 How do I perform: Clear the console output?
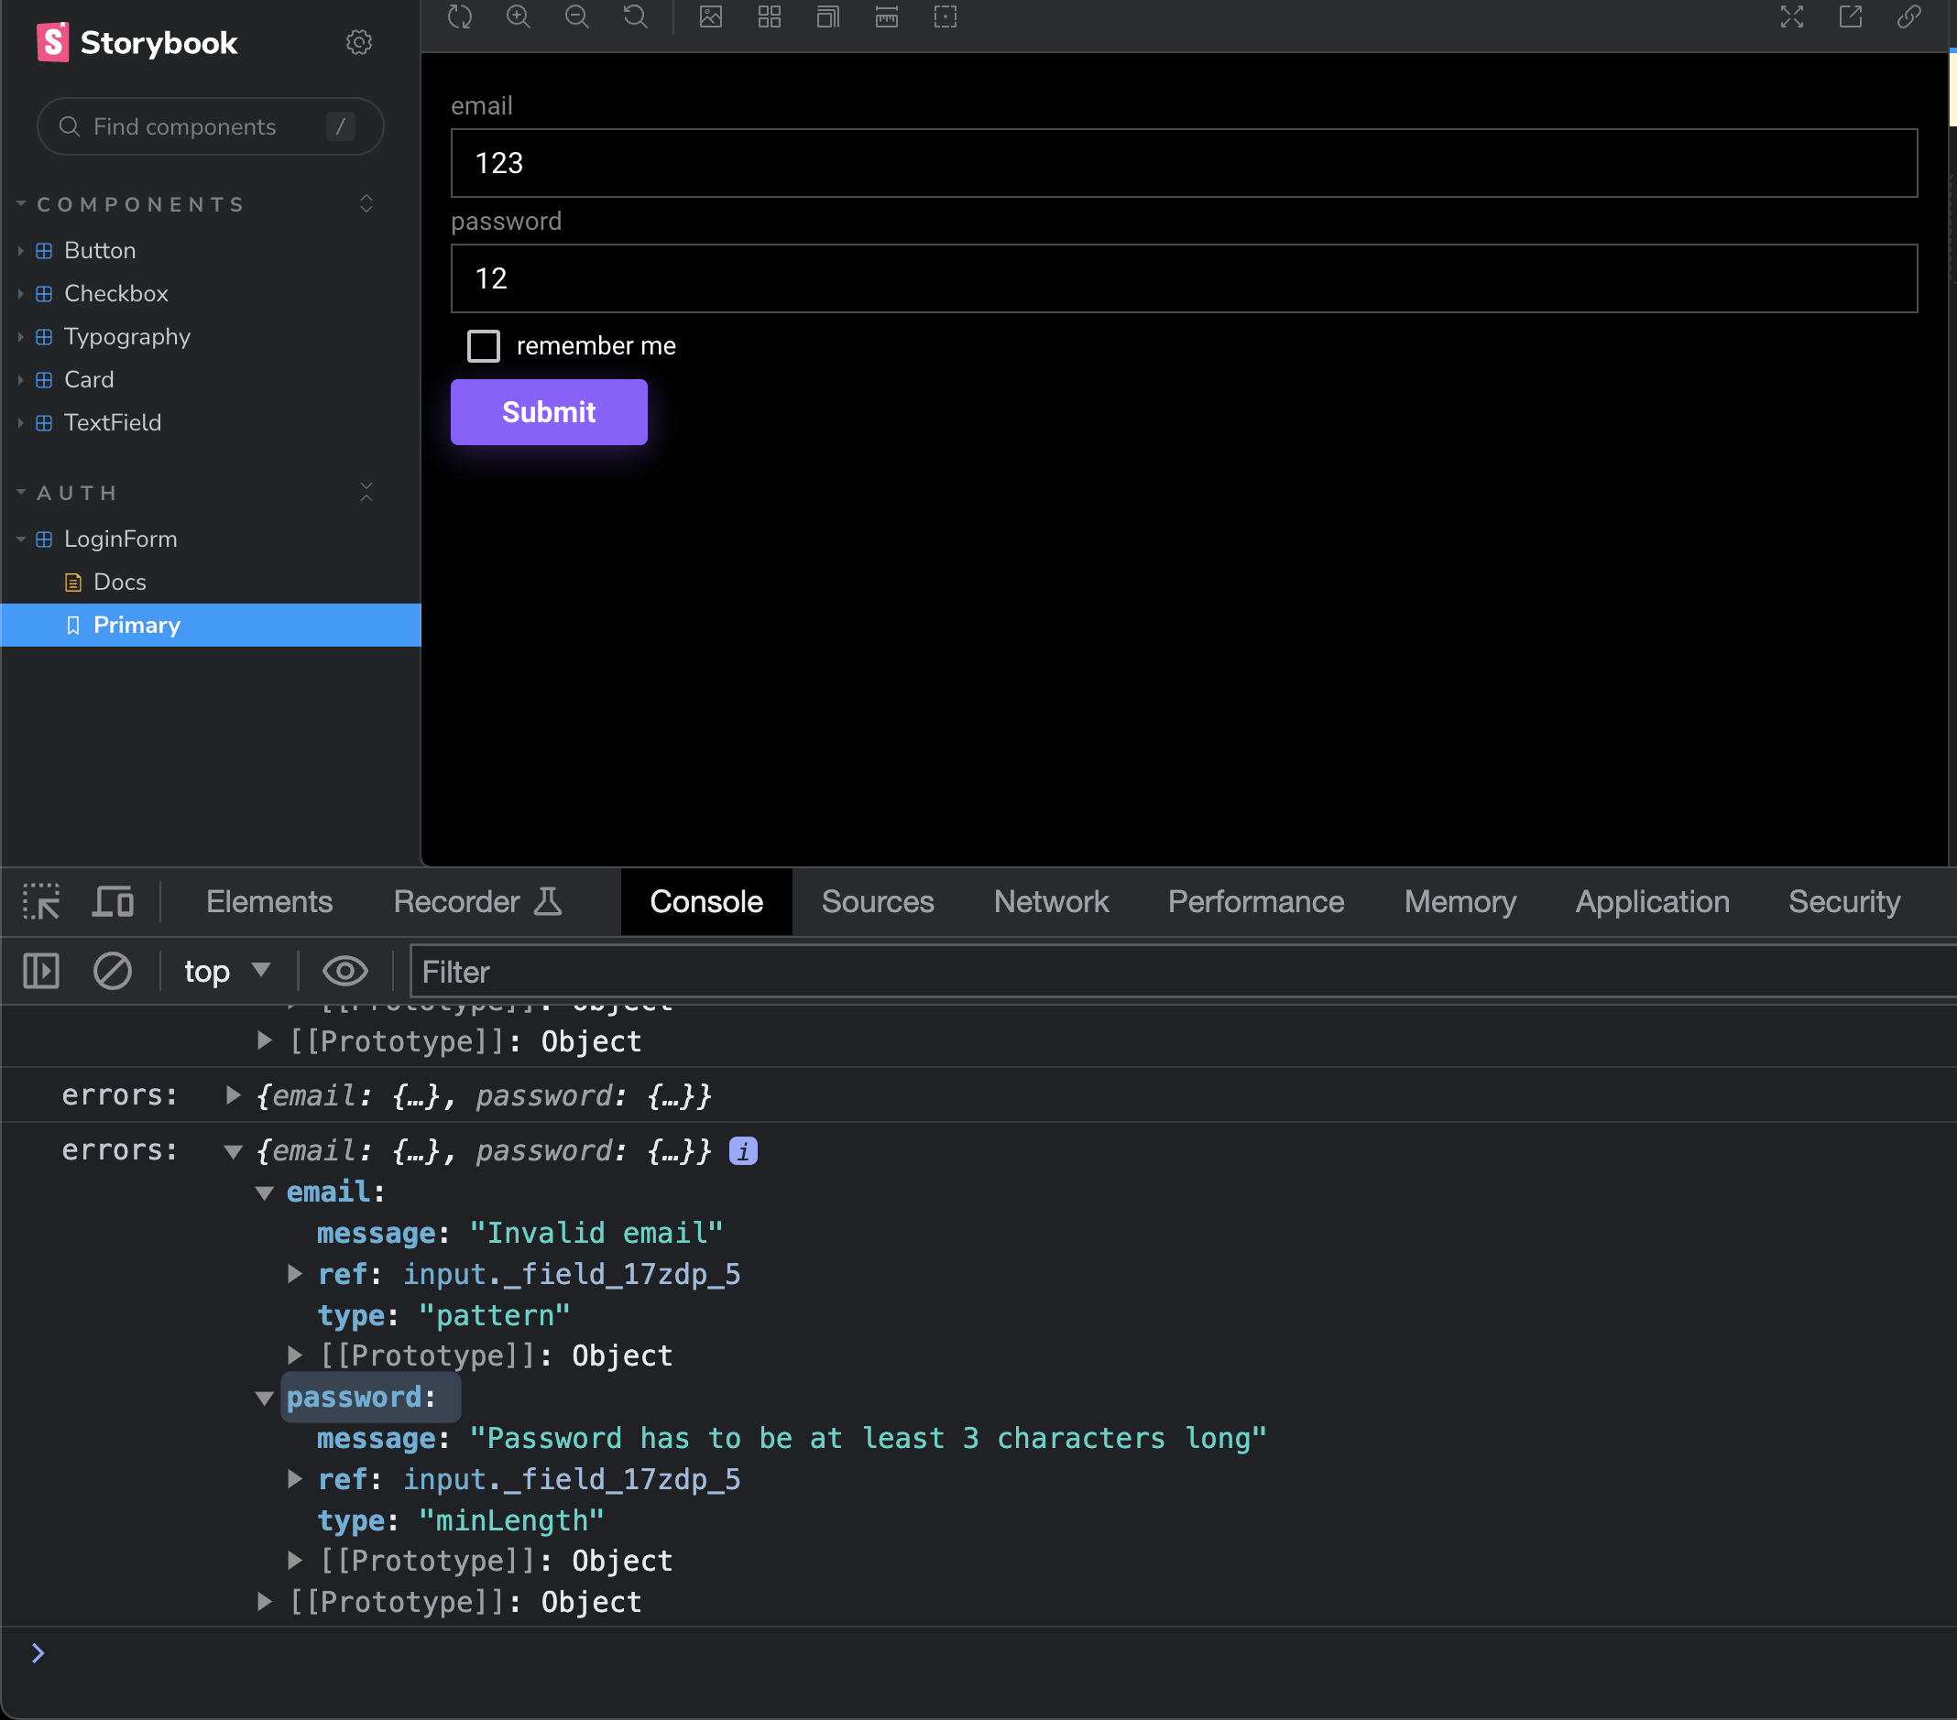coord(112,971)
